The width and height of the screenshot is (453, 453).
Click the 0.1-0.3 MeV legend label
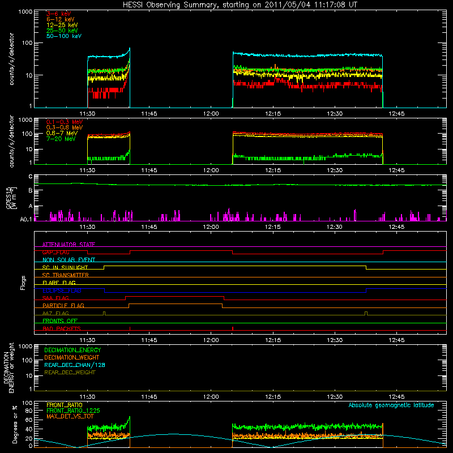(65, 122)
